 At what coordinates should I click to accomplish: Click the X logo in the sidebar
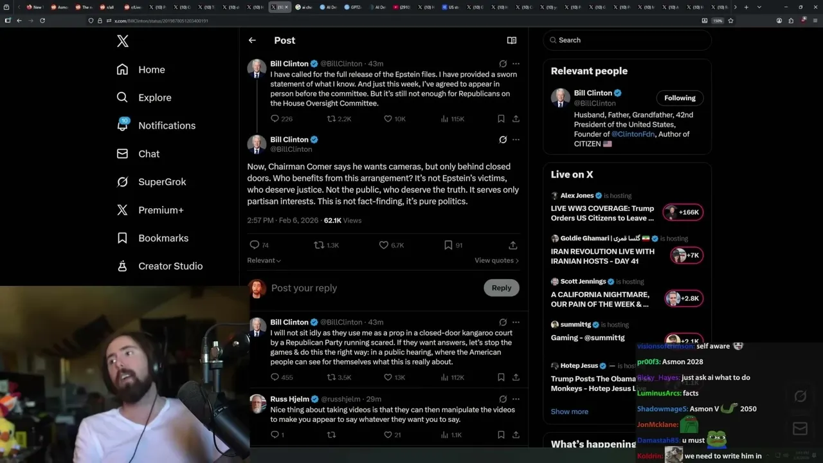tap(123, 41)
